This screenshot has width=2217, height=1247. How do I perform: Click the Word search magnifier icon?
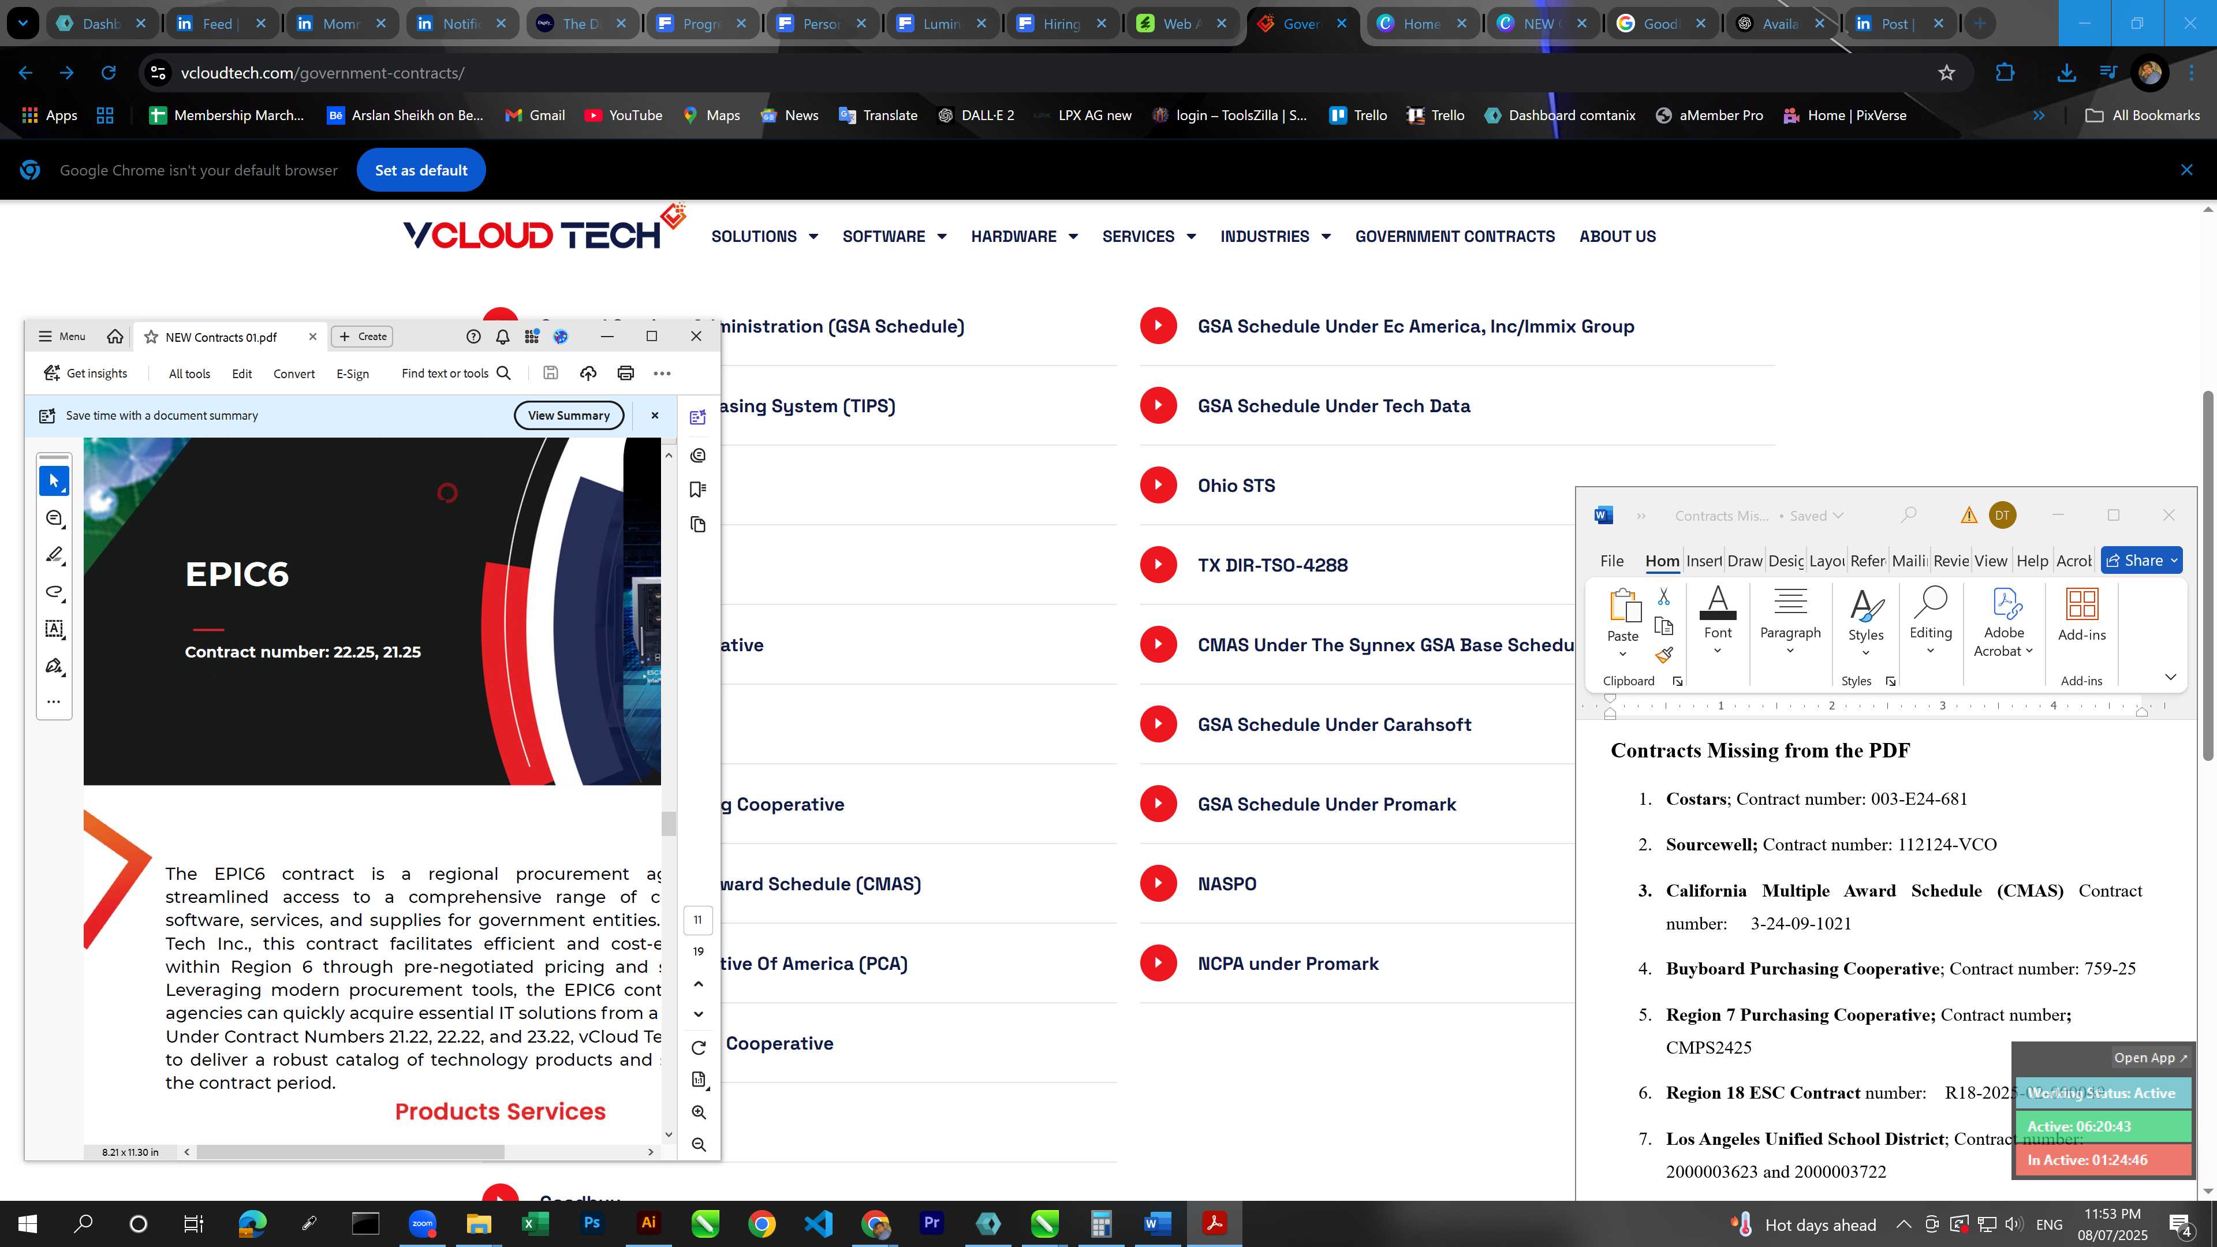tap(1908, 514)
